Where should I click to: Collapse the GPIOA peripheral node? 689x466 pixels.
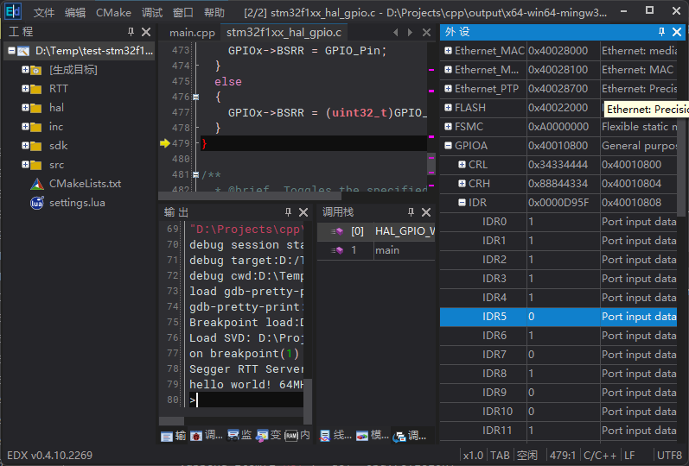[448, 146]
